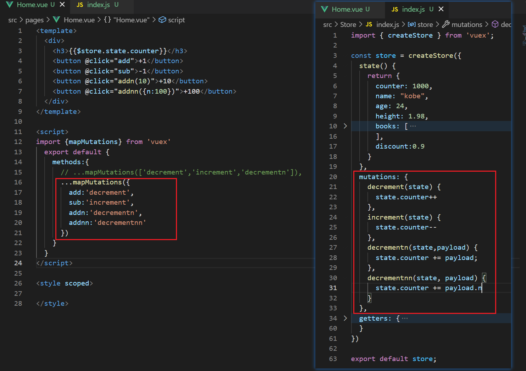This screenshot has width=526, height=371.
Task: Click "index.js" breadcrumb in right editor
Action: pos(388,24)
